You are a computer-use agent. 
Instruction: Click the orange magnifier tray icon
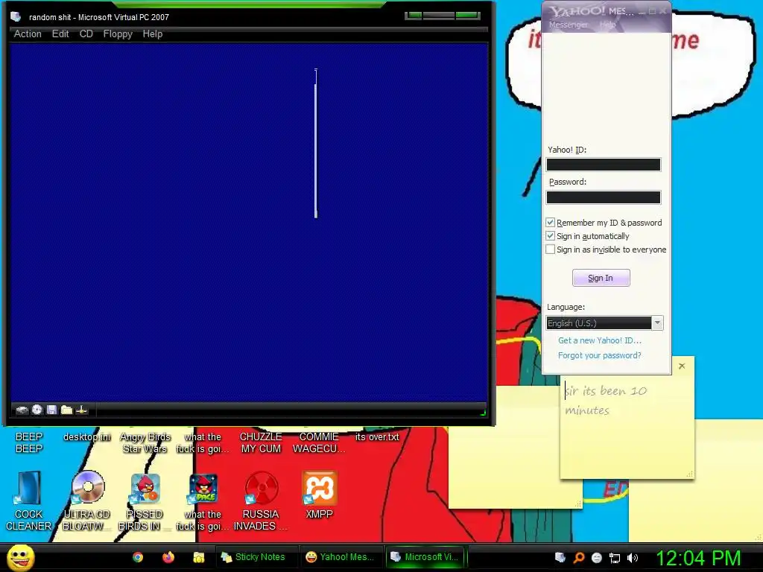tap(578, 557)
